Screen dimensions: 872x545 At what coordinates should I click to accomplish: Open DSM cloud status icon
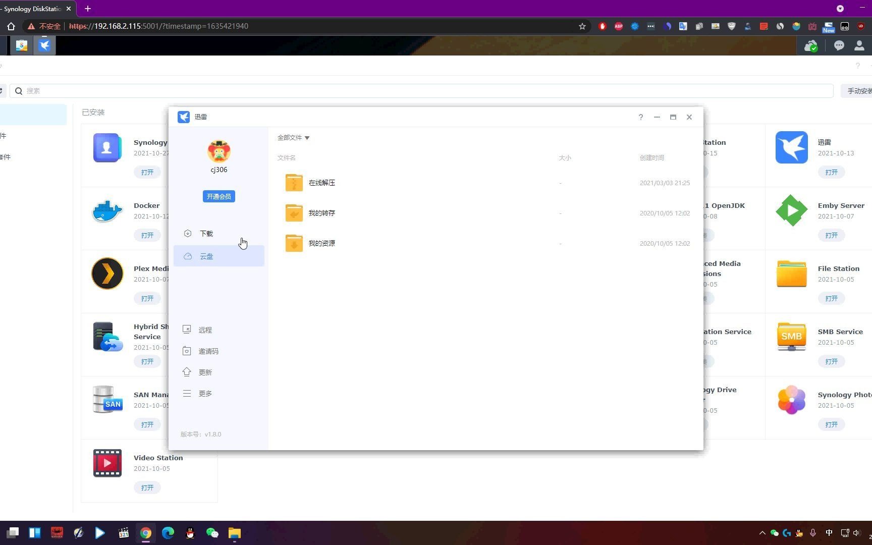[x=810, y=46]
